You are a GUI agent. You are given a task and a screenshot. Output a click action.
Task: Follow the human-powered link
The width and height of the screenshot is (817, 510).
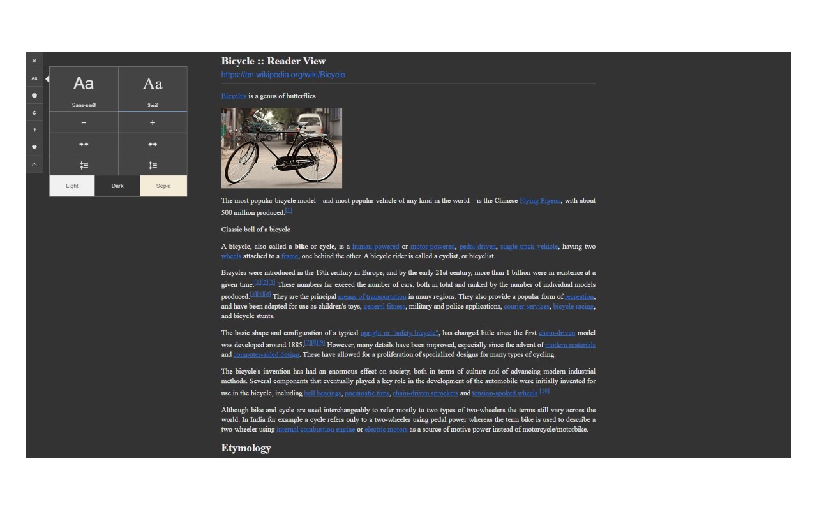point(375,247)
